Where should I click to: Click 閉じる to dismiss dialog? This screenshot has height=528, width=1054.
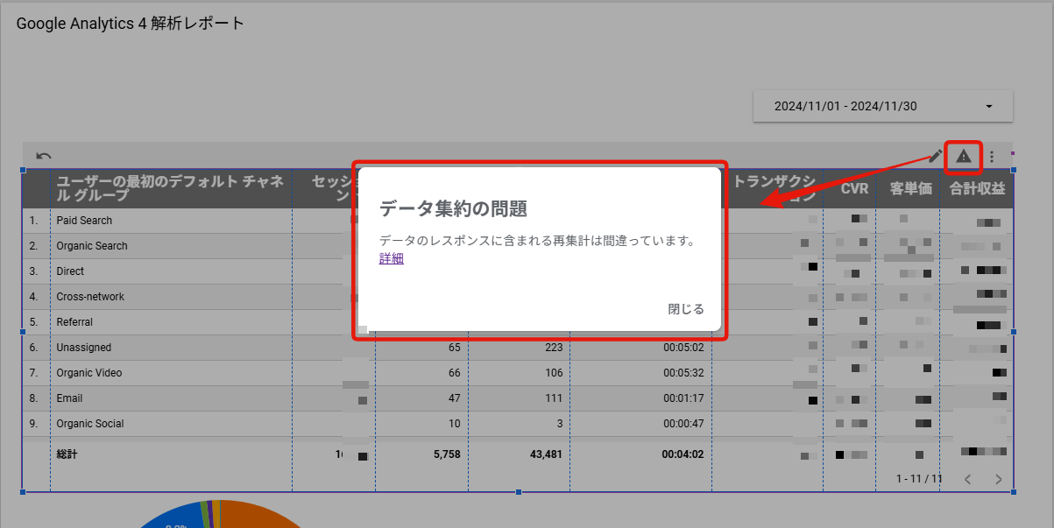click(x=686, y=308)
